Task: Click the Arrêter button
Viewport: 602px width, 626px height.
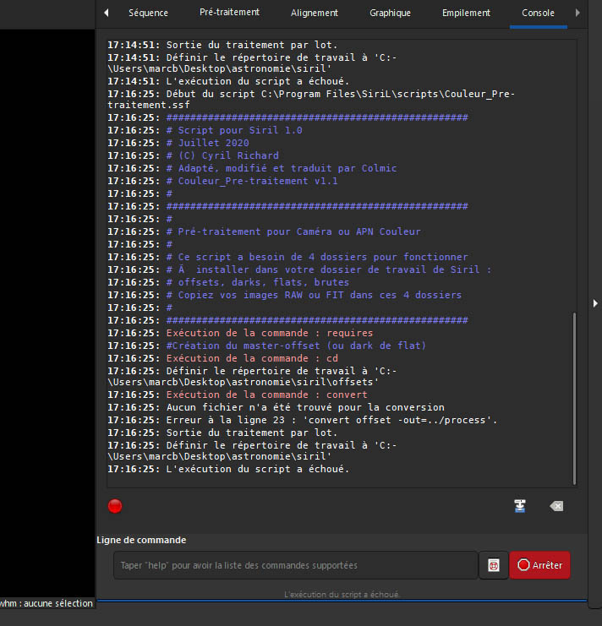Action: (x=539, y=565)
